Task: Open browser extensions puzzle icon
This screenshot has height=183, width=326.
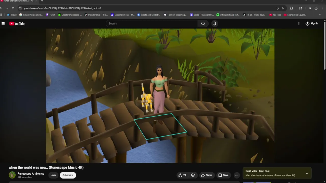Action: (x=291, y=8)
